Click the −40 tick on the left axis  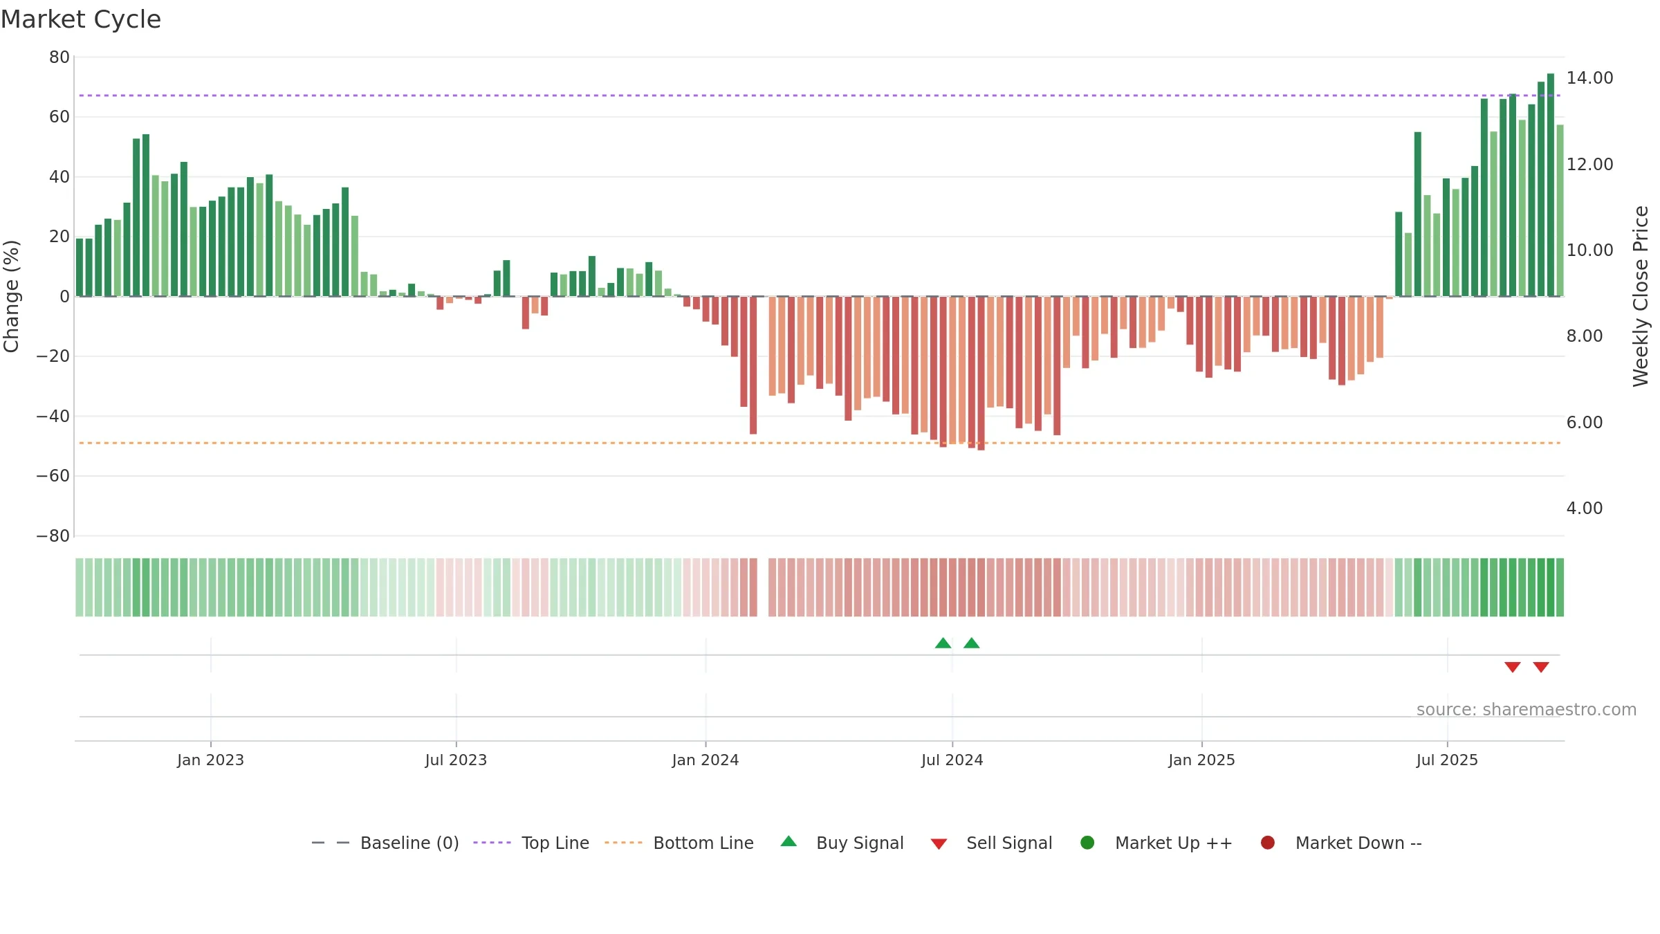click(53, 416)
